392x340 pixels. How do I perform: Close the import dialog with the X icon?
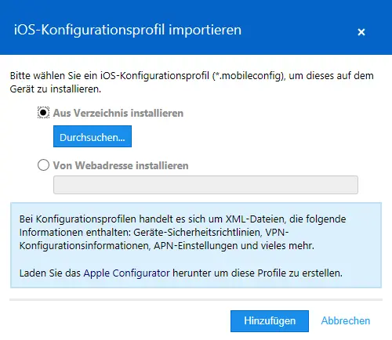(x=361, y=32)
